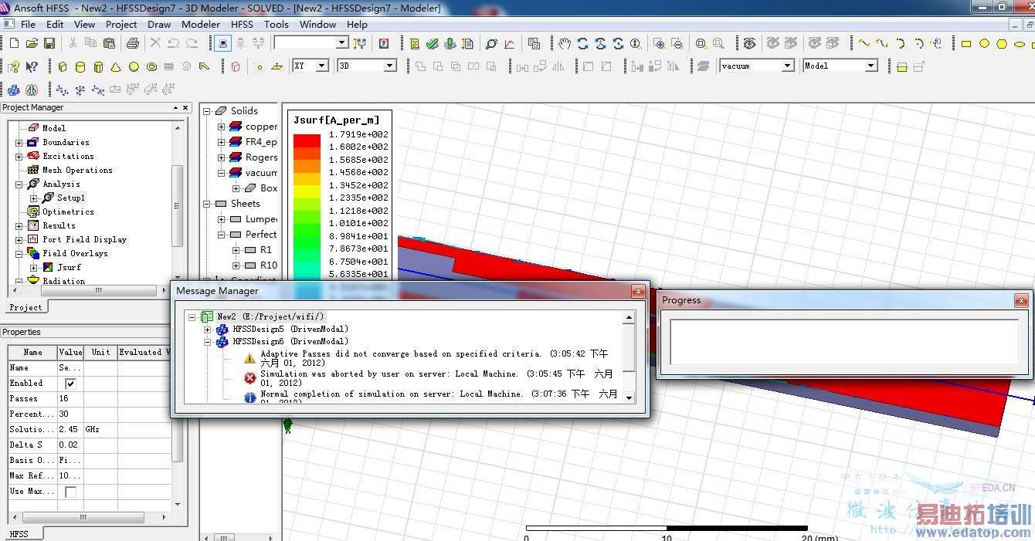Switch to the Project tab

(x=25, y=307)
